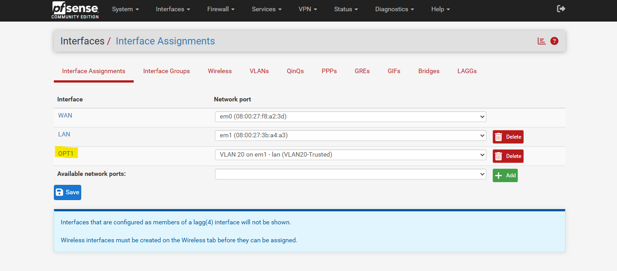
Task: Open the Interfaces menu
Action: point(173,9)
